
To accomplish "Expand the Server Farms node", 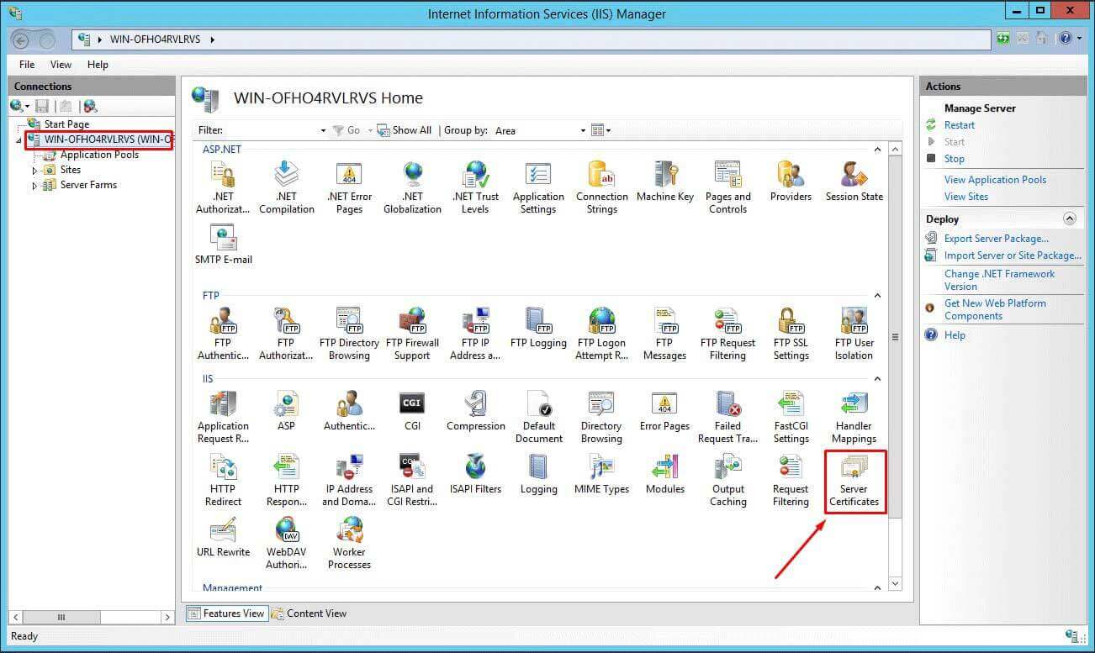I will 35,186.
